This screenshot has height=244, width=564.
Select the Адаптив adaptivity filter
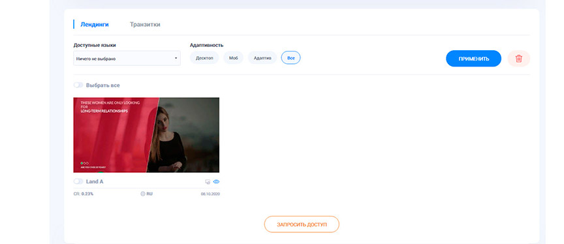(262, 58)
